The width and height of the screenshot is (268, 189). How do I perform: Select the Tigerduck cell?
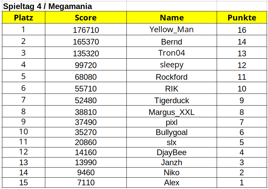coord(172,101)
